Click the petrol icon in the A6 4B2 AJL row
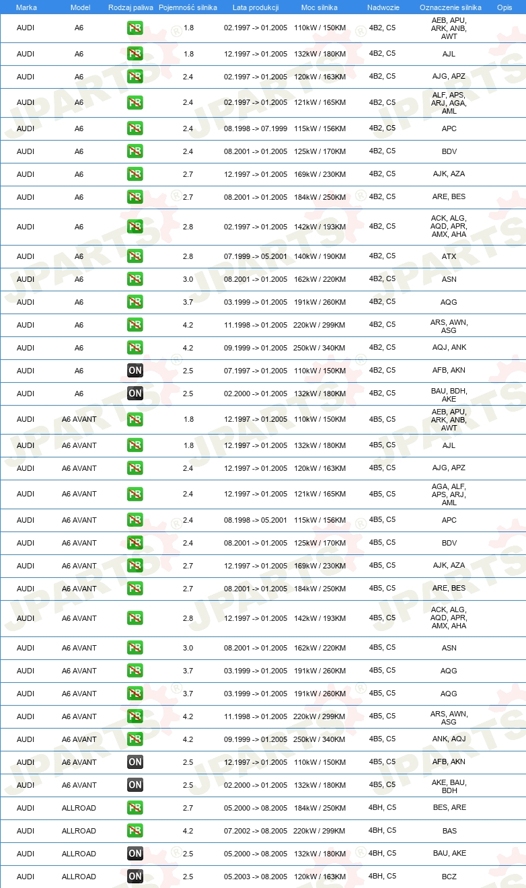The image size is (526, 888). (135, 54)
